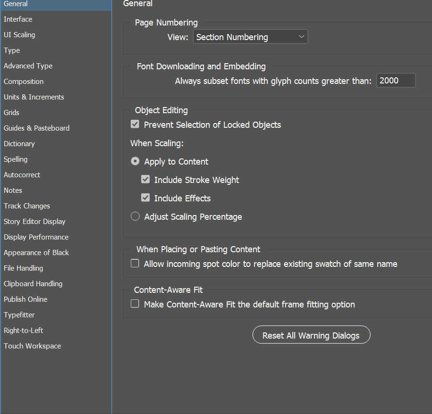The height and width of the screenshot is (414, 432).
Task: Select Units & Increments category
Action: coord(34,97)
